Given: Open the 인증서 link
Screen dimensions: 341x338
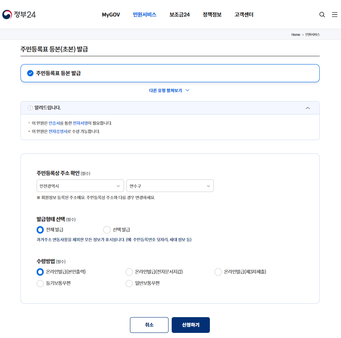Looking at the screenshot, I should point(54,123).
